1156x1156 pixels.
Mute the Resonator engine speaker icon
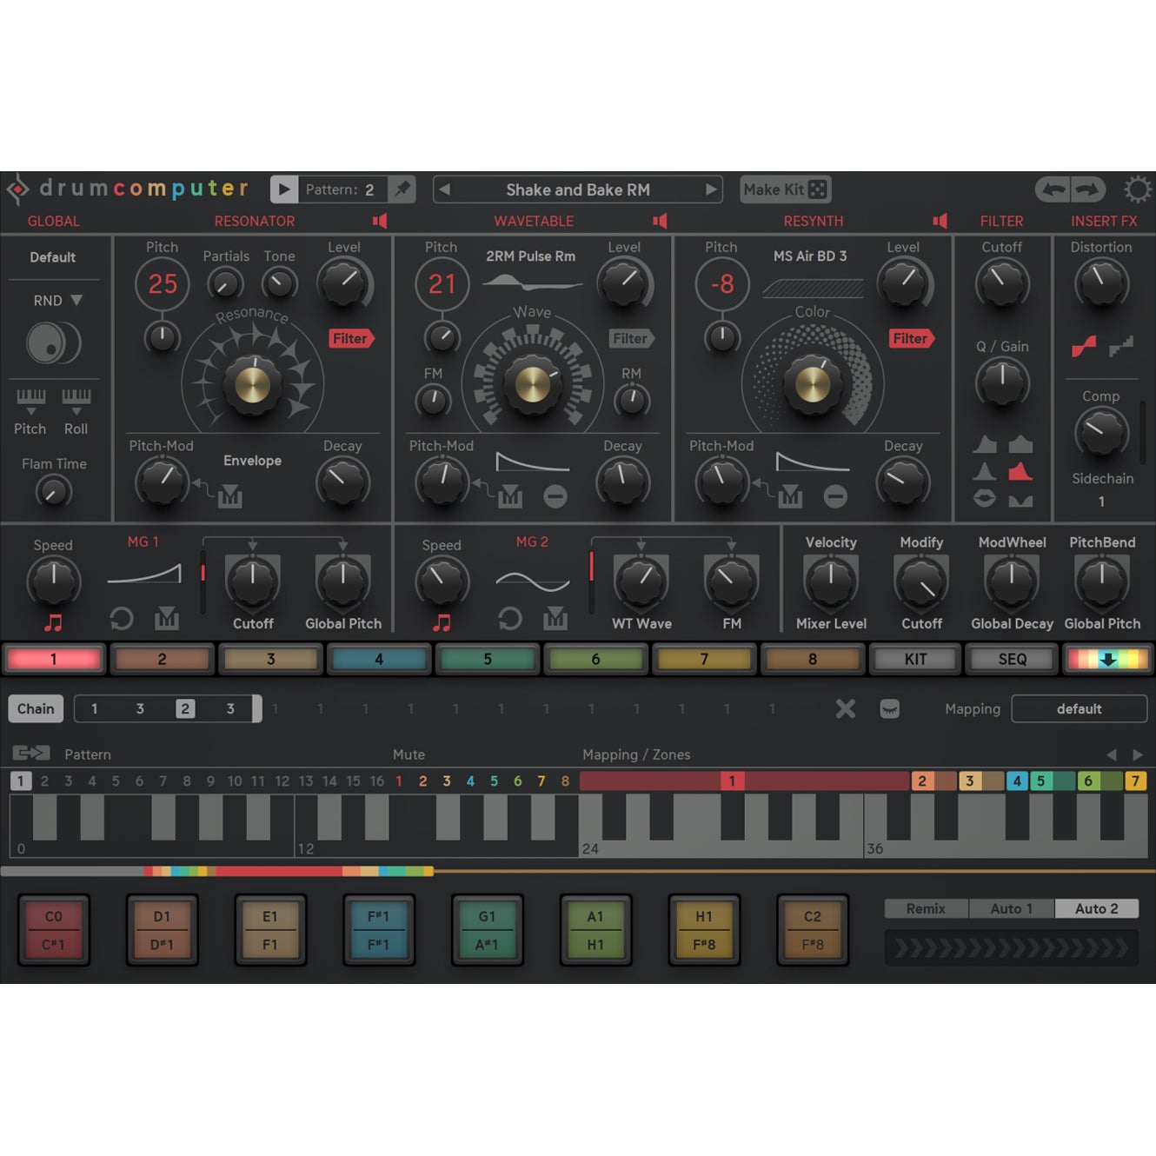379,221
